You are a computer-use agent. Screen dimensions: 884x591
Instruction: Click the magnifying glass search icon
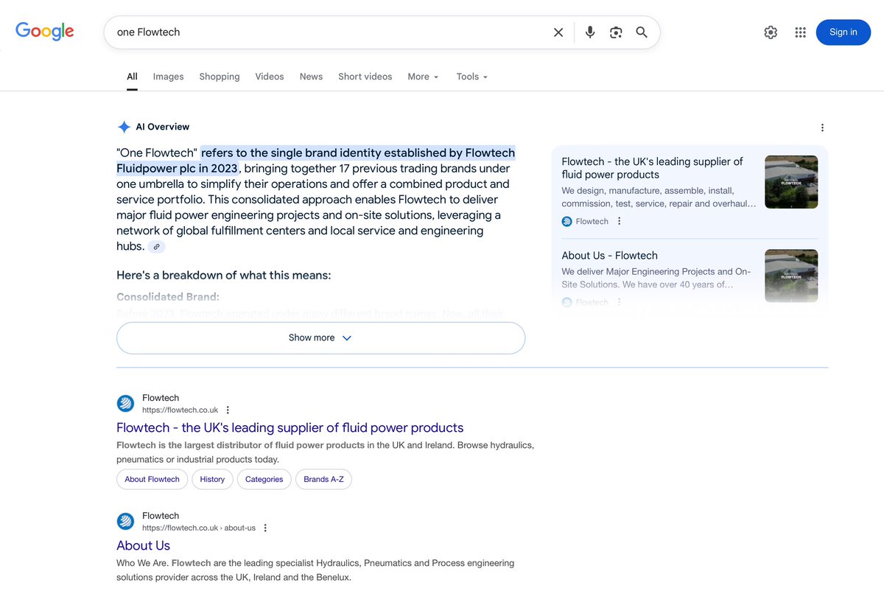click(x=642, y=32)
